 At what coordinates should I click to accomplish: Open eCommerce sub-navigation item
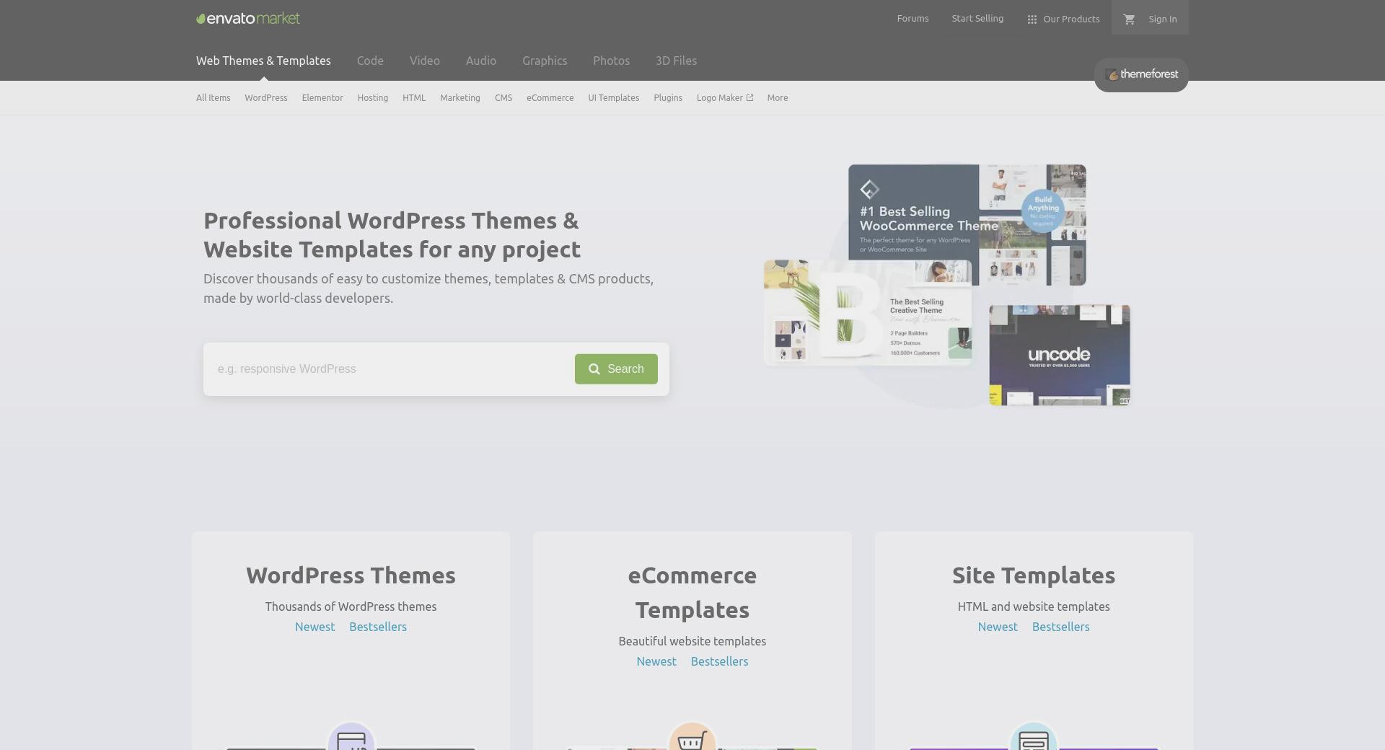pyautogui.click(x=550, y=98)
